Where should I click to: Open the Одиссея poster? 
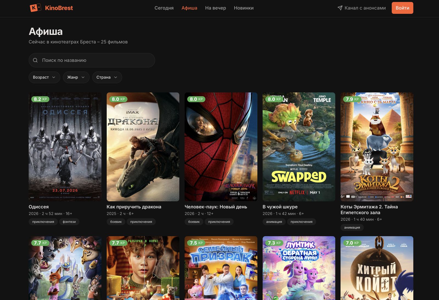coord(65,147)
